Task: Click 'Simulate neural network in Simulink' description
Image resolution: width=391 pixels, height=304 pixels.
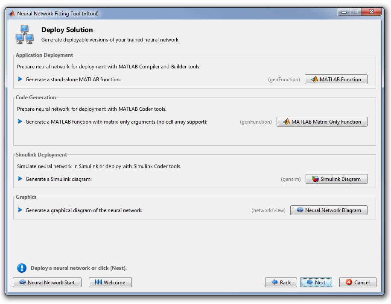Action: pos(99,166)
